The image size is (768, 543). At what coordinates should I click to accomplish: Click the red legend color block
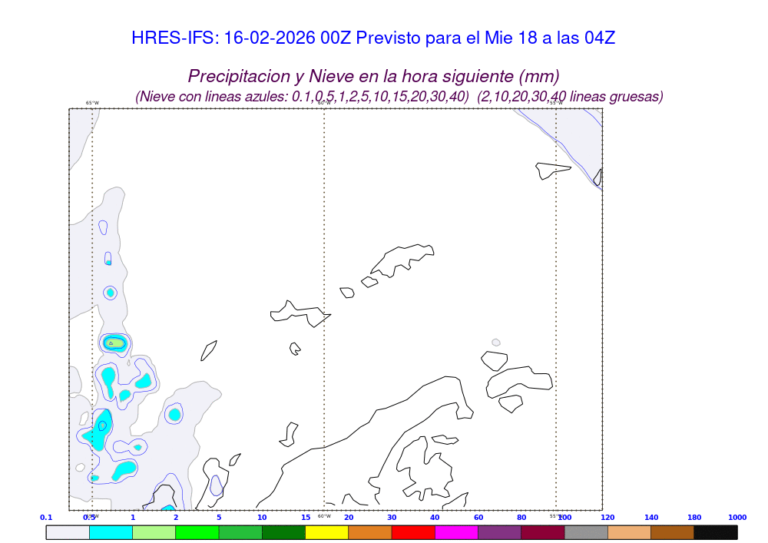click(x=413, y=532)
